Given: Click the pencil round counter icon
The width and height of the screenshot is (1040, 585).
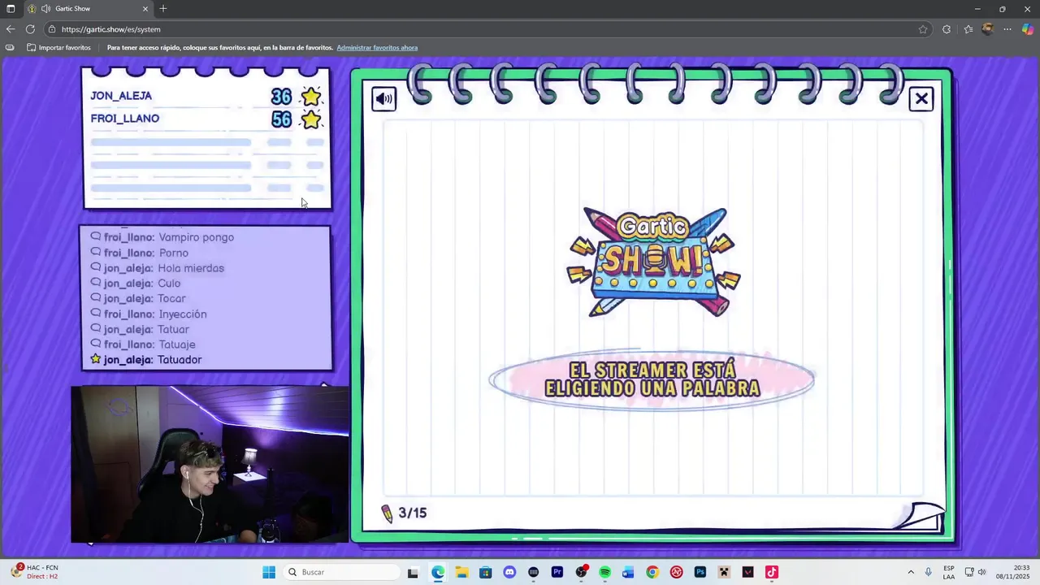Looking at the screenshot, I should (x=387, y=513).
